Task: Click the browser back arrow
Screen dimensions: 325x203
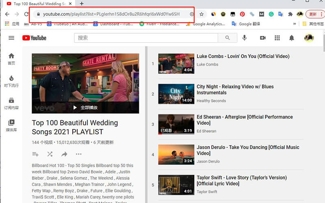Action: [x=7, y=14]
